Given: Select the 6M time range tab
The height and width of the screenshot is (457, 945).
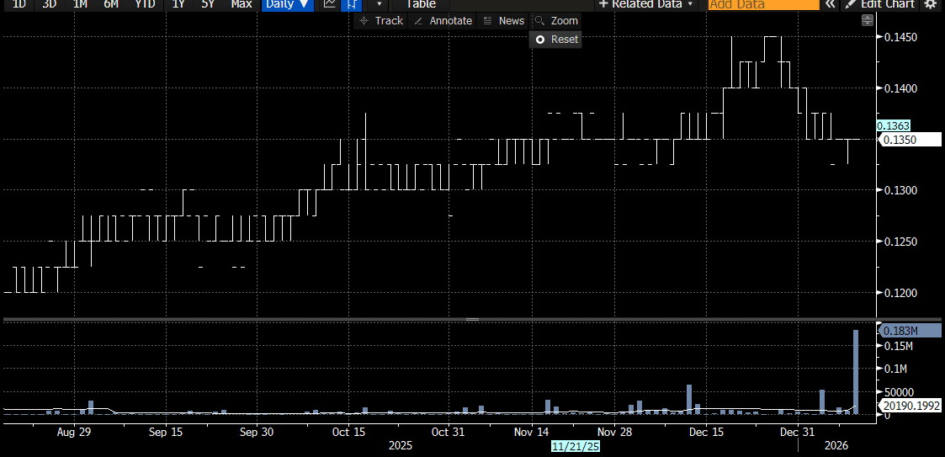Looking at the screenshot, I should click(111, 4).
